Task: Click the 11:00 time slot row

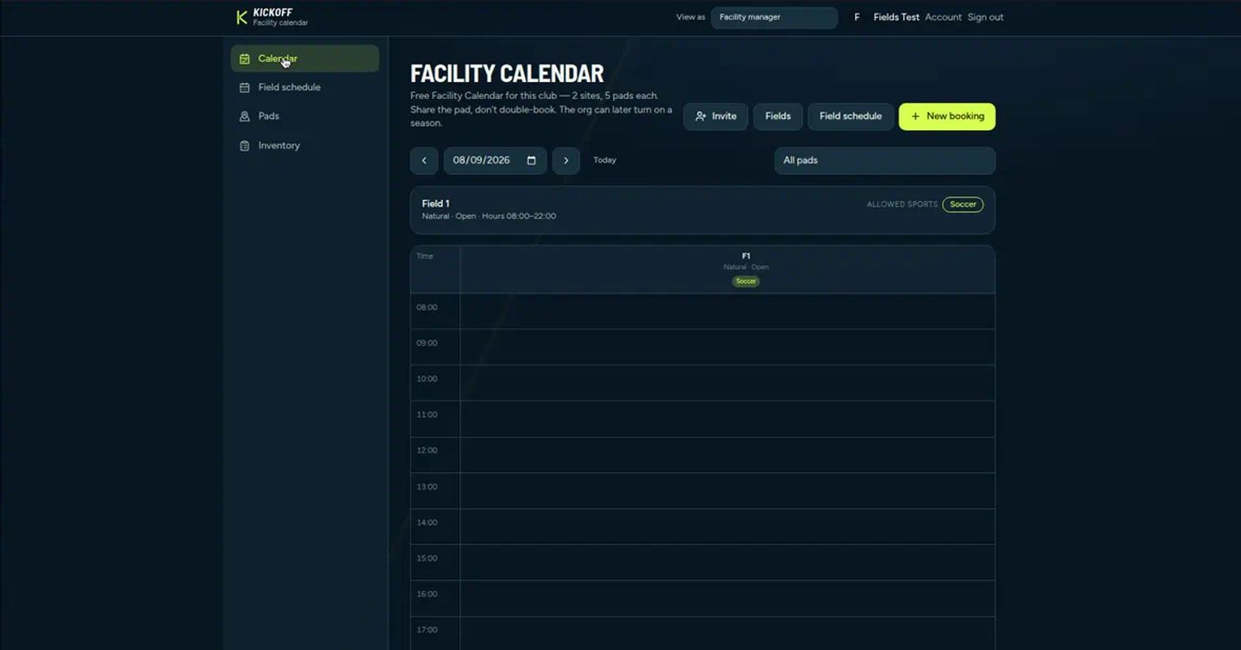Action: tap(702, 419)
